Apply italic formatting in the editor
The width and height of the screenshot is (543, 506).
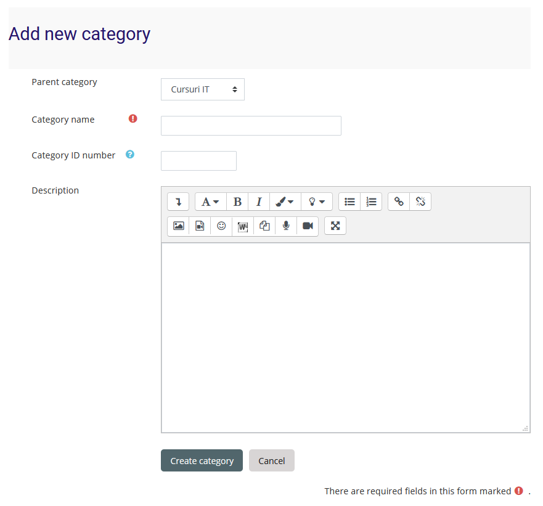click(x=259, y=202)
